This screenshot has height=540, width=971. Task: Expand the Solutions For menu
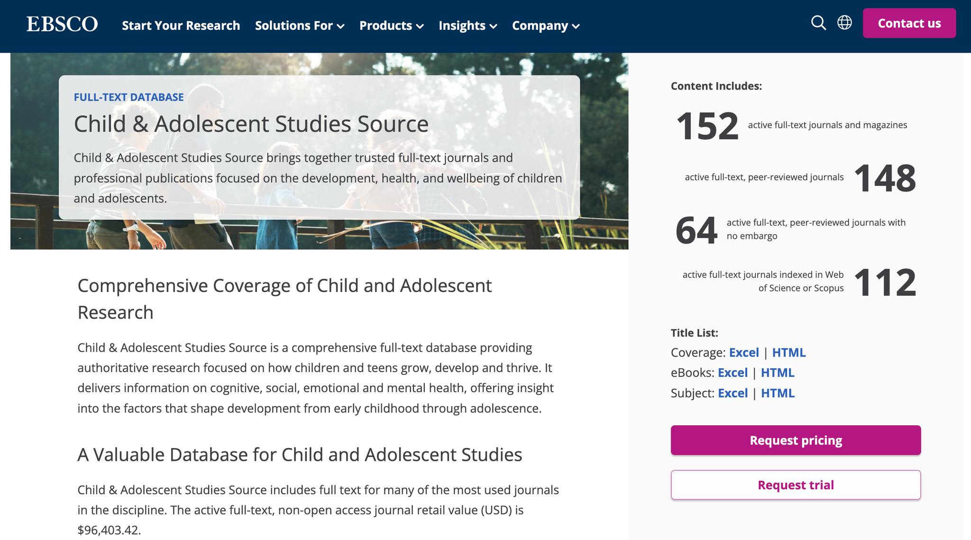299,26
